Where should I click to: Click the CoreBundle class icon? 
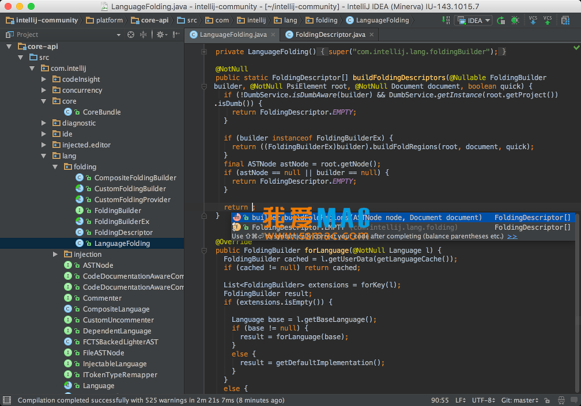[x=68, y=112]
